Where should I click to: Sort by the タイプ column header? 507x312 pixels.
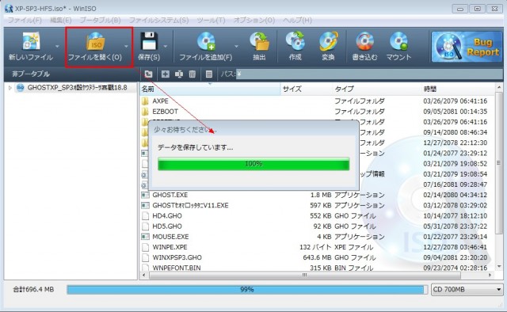click(377, 89)
